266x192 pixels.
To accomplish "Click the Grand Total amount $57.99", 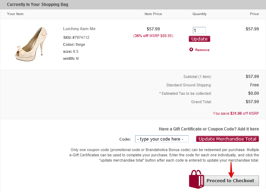I will (x=252, y=102).
